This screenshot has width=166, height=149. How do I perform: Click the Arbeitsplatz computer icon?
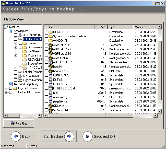point(11,31)
